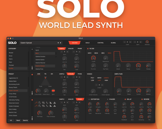Click the SOLO logo in the header
Viewport: 162px width, 129px height.
pos(12,43)
